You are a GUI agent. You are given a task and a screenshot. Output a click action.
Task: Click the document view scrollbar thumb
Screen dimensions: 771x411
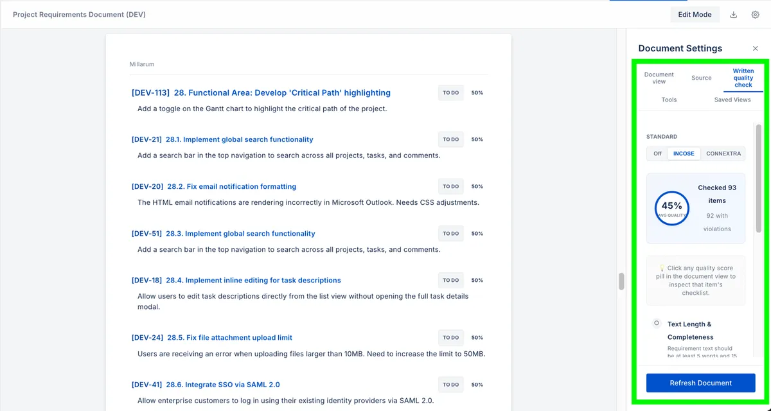[621, 281]
